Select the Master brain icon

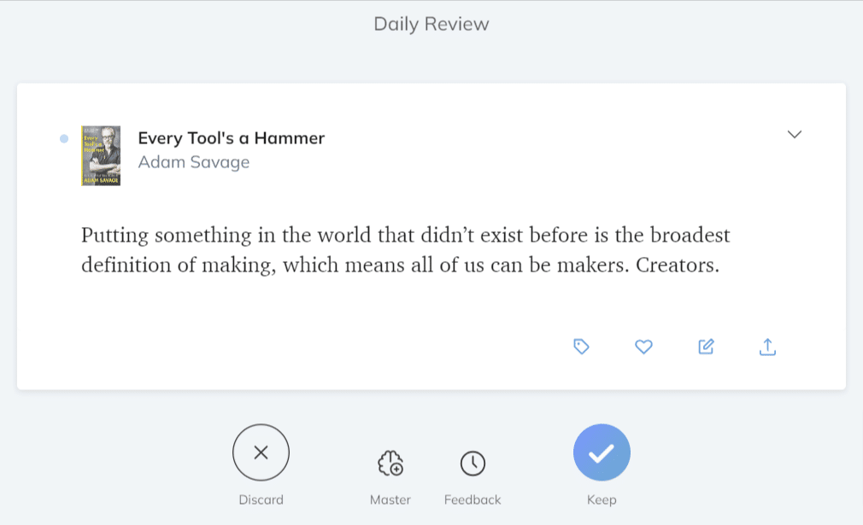point(390,463)
